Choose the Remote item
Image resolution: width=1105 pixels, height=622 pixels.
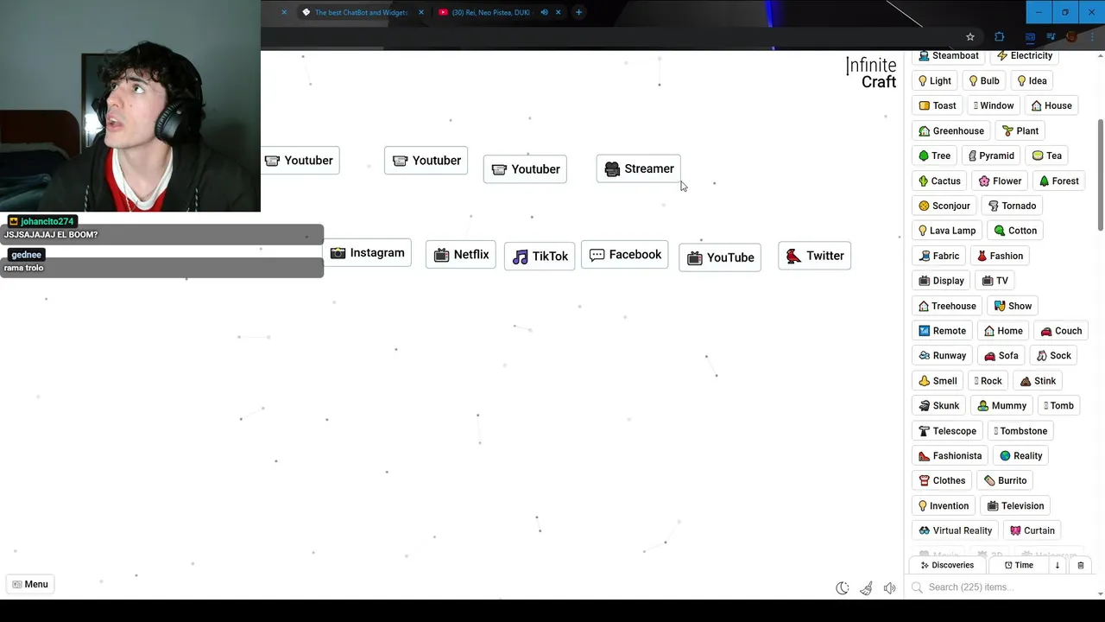click(x=943, y=331)
